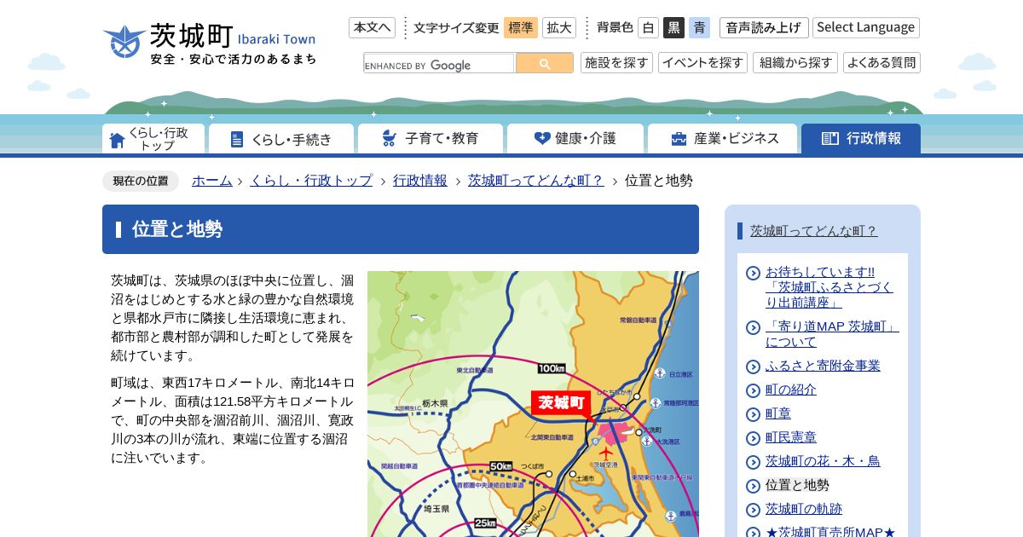Click house icon on くらし・行政トップ tab

click(118, 140)
